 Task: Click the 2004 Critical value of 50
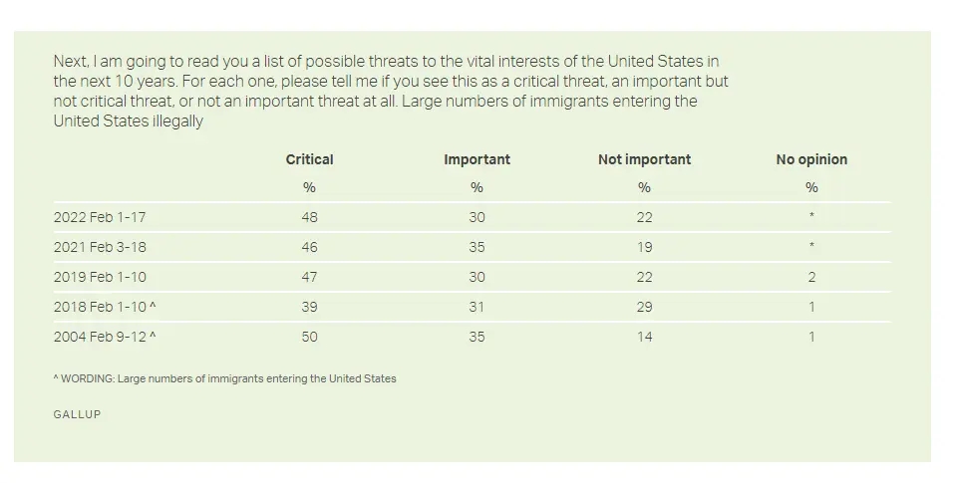pos(309,337)
